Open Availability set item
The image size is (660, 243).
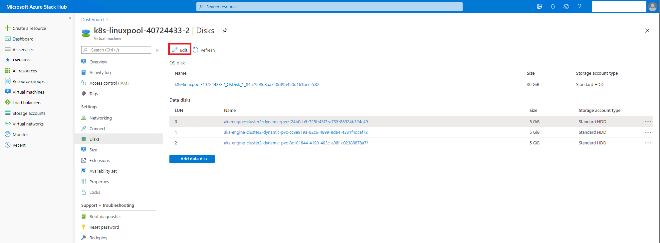(103, 171)
